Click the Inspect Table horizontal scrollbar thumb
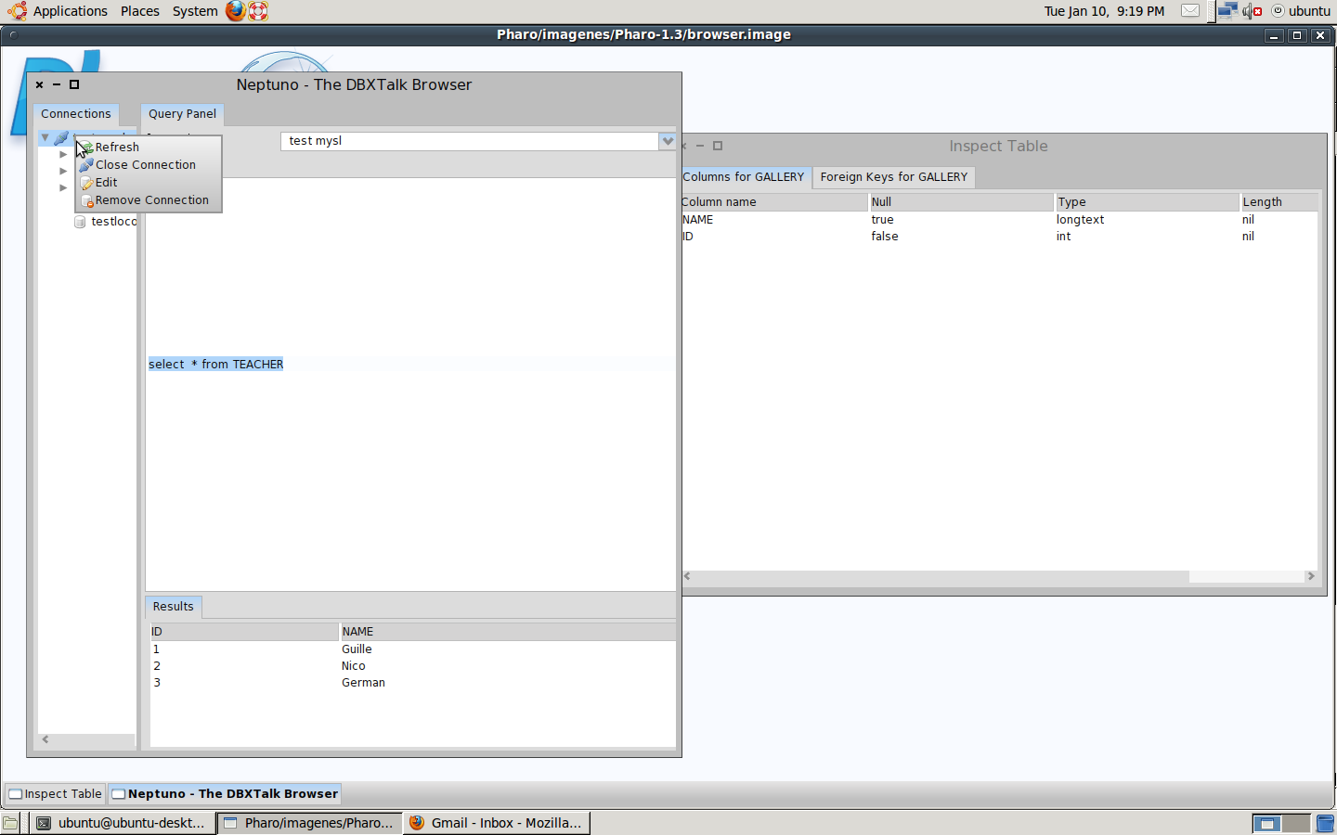This screenshot has width=1337, height=835. (1247, 576)
